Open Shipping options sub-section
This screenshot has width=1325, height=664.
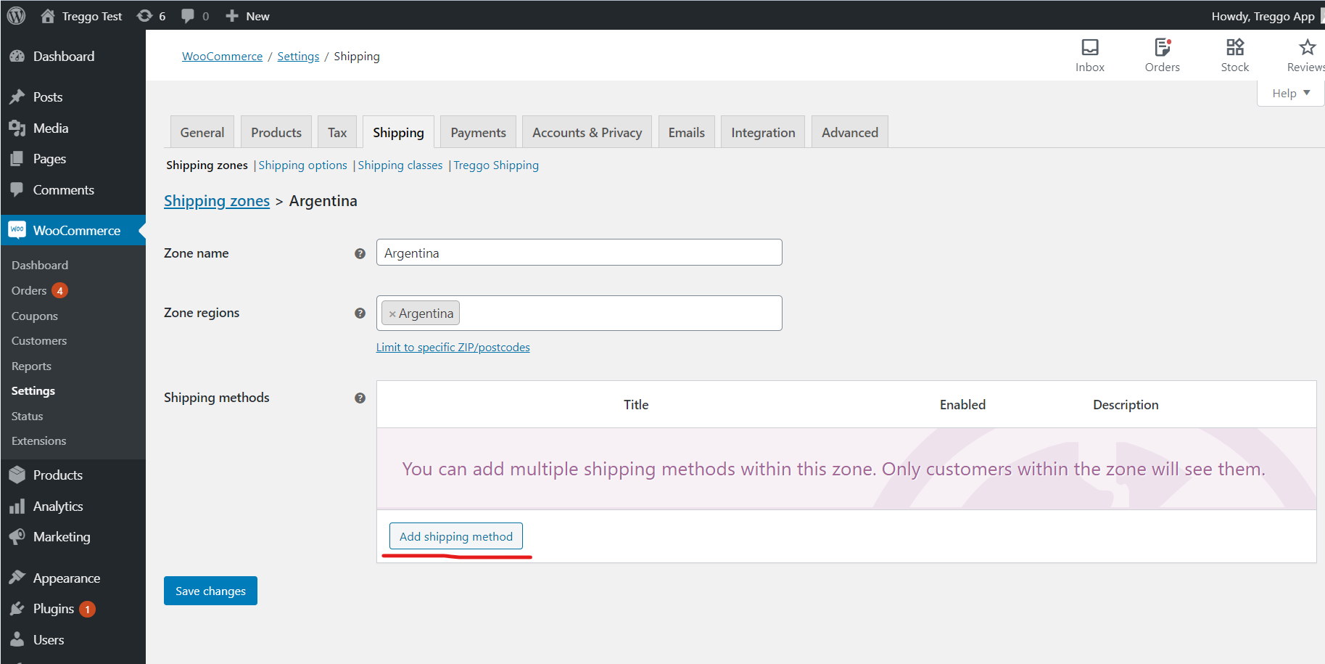302,165
